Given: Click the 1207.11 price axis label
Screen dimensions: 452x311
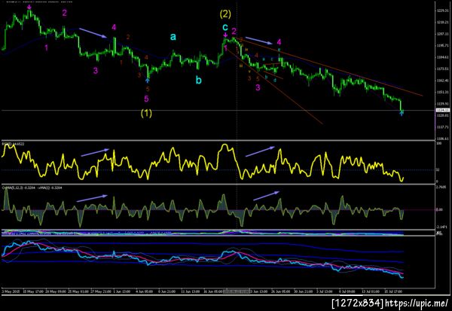Looking at the screenshot, I should [x=442, y=34].
